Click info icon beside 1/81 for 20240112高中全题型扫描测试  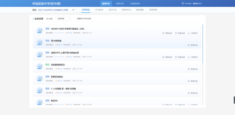[71, 33]
